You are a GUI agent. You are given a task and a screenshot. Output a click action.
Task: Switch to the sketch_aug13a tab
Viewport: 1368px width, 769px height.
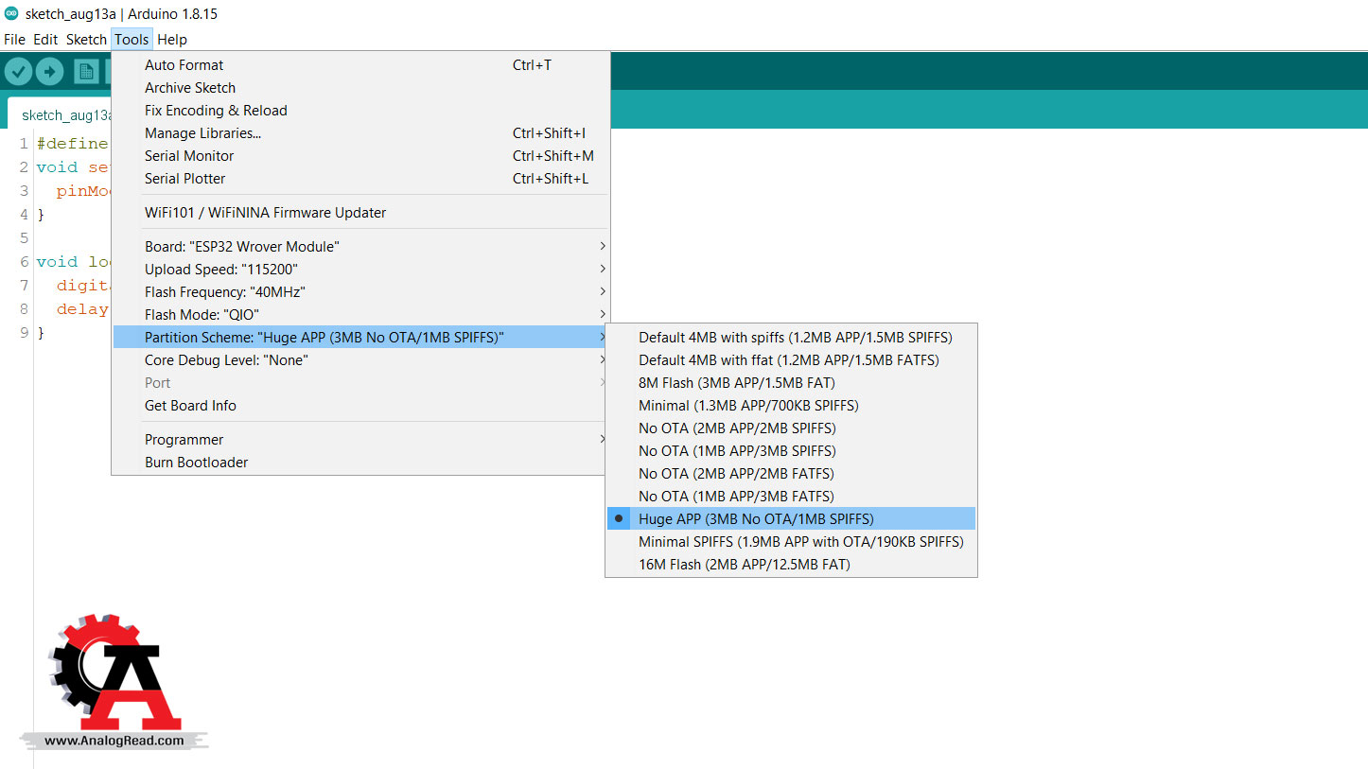[x=60, y=114]
